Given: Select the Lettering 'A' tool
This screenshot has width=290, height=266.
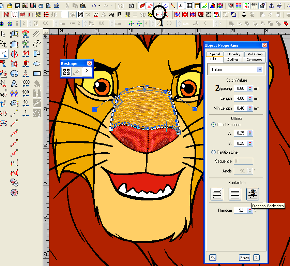Looking at the screenshot, I should 14,83.
